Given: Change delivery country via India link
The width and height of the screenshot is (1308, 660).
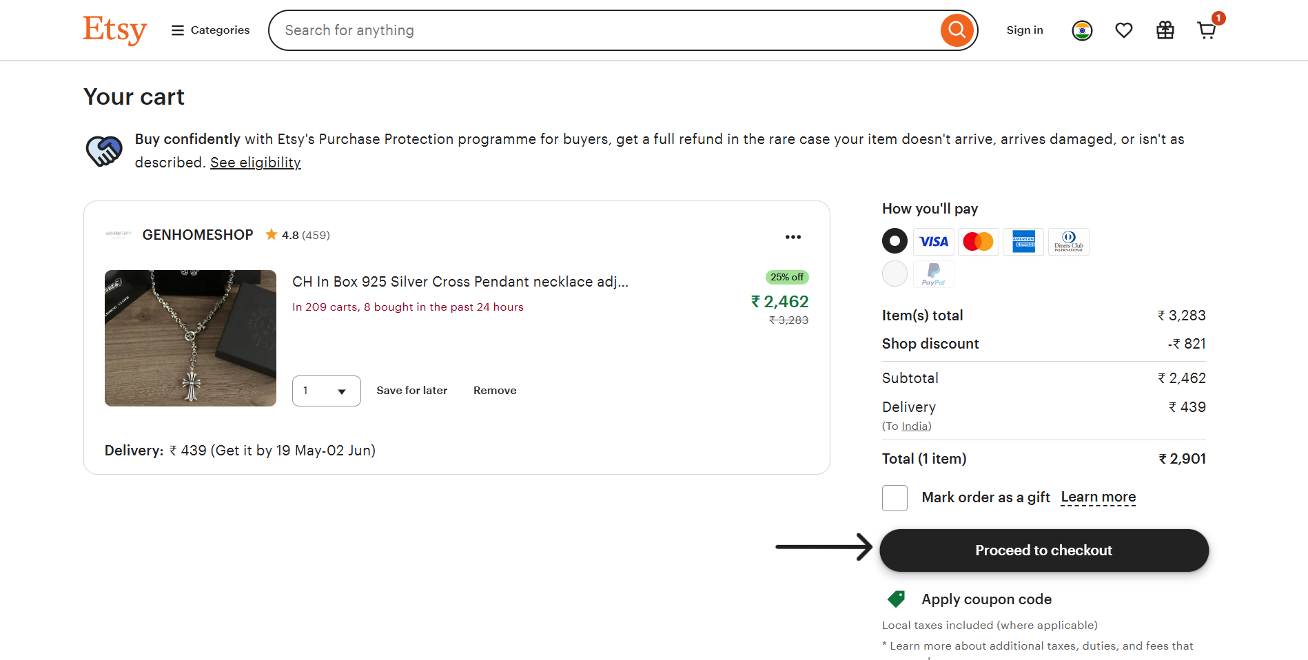Looking at the screenshot, I should pyautogui.click(x=914, y=426).
